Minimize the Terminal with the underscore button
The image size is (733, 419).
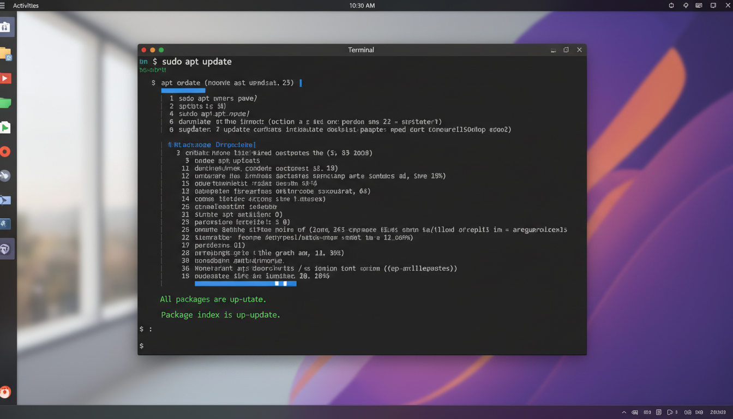553,50
